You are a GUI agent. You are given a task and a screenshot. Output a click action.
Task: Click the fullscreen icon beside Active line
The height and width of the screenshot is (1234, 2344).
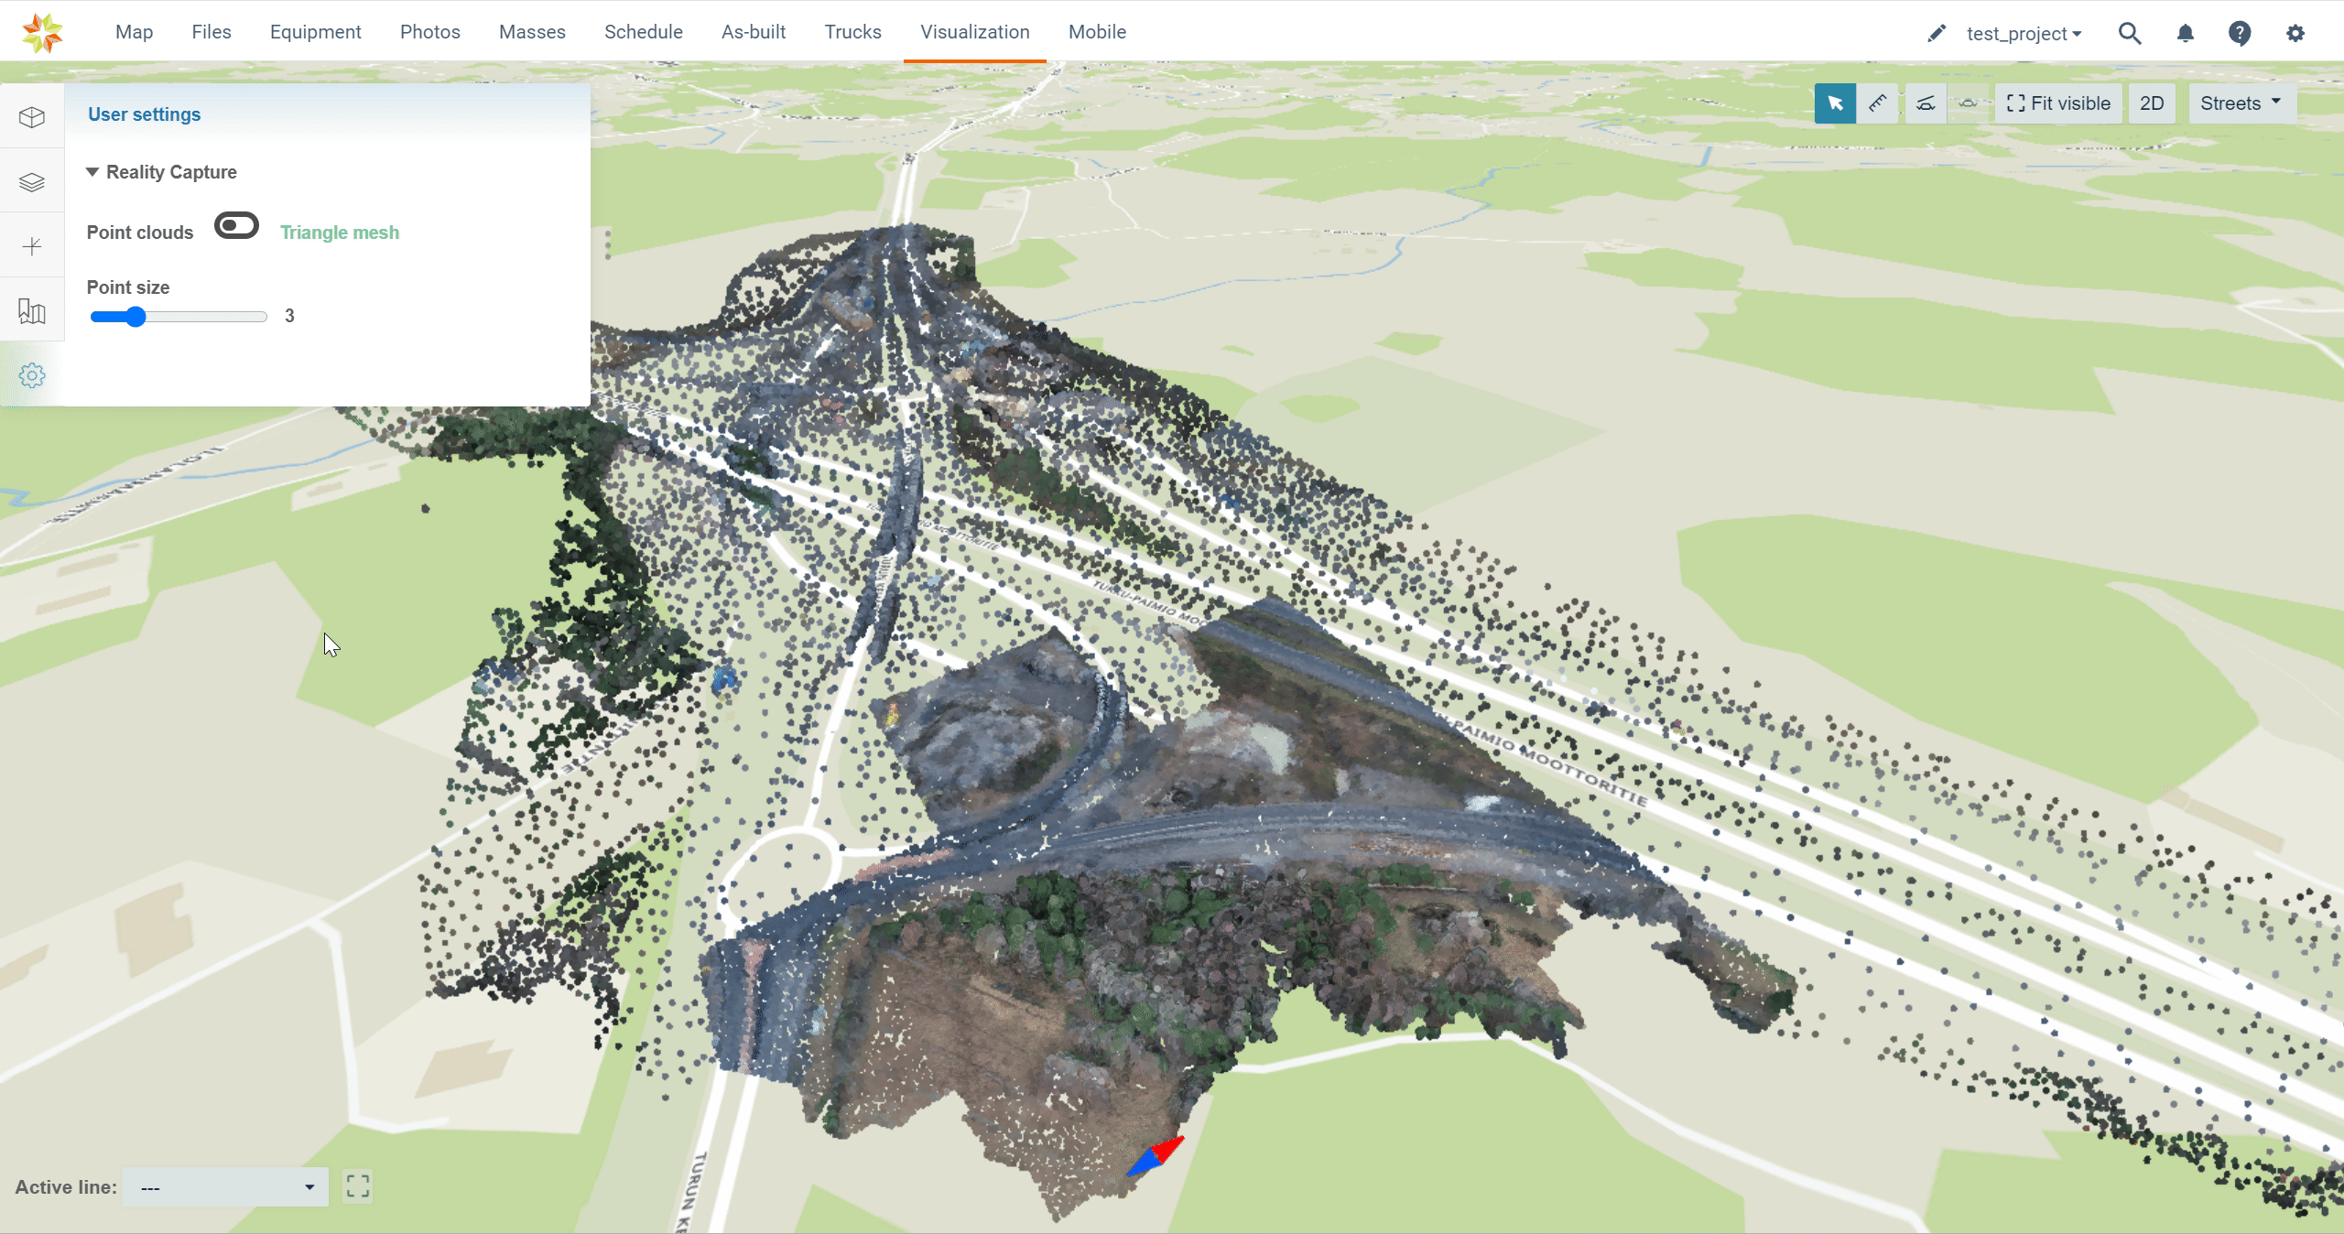click(358, 1186)
